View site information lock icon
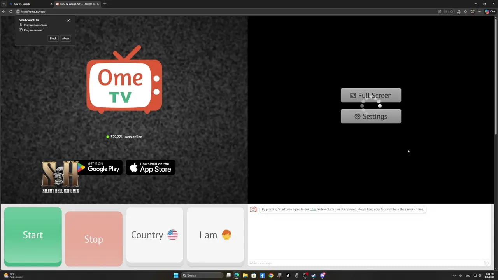Screen dimensions: 498x280 coord(18,12)
